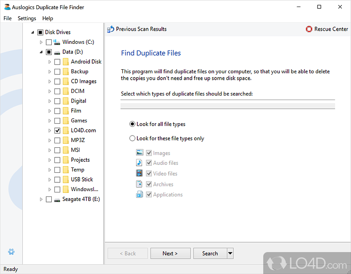Click the Search button

(x=210, y=253)
